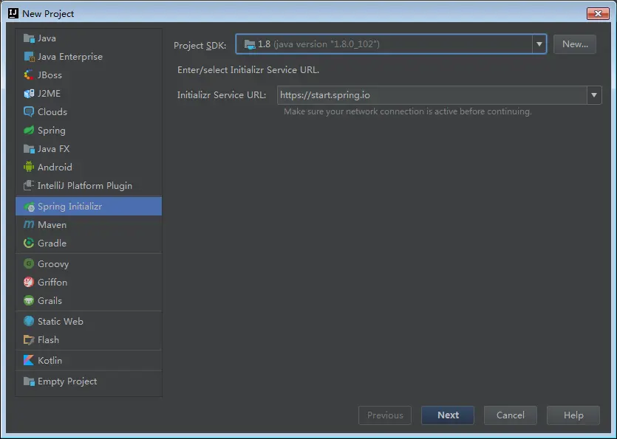Click the Java FX folder icon
This screenshot has width=617, height=439.
tap(29, 149)
